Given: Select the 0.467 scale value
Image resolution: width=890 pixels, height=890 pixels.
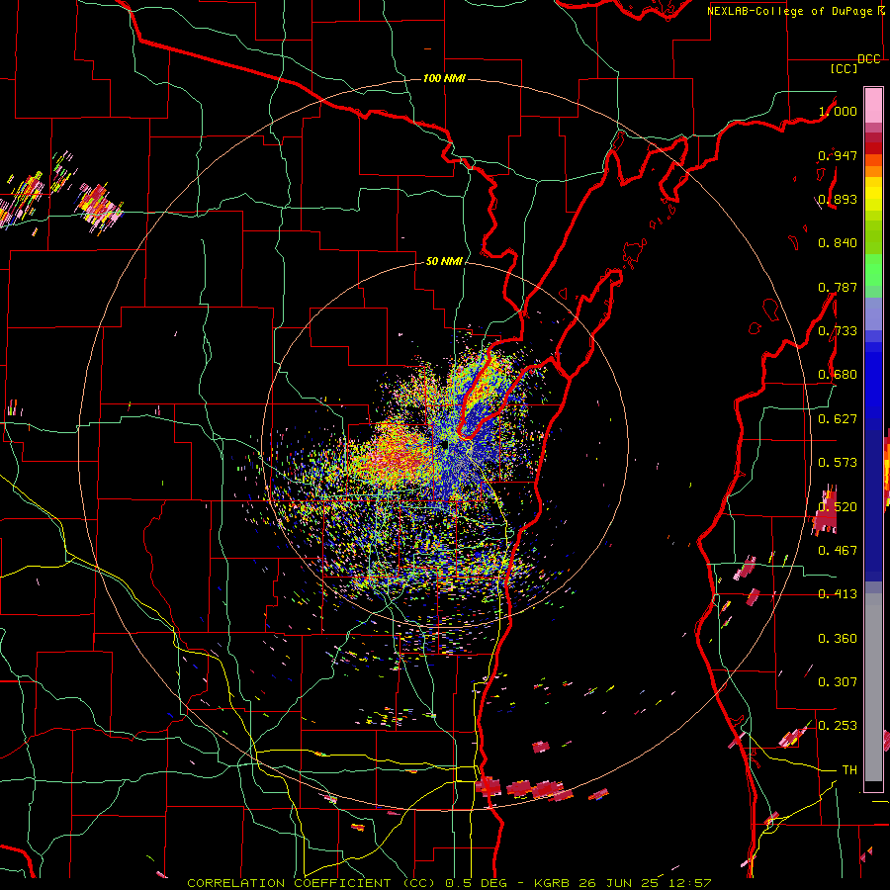Looking at the screenshot, I should [838, 551].
